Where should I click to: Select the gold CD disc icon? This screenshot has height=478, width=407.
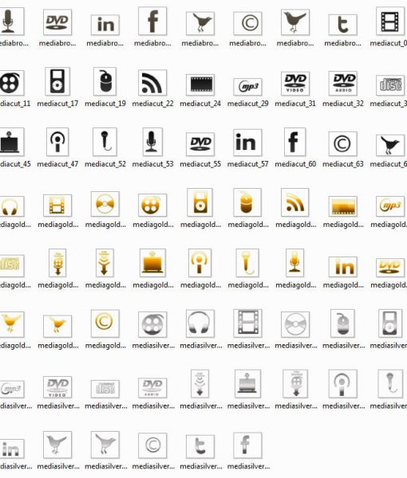105,204
